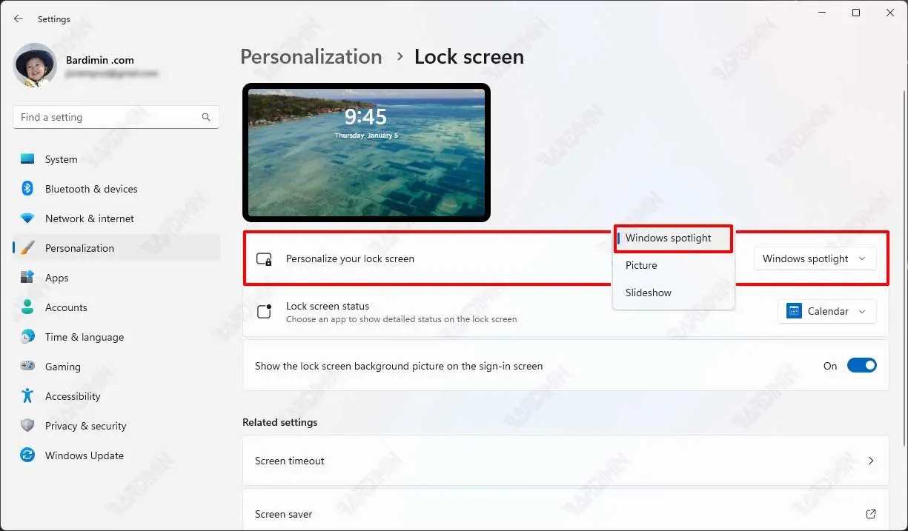Open Screen timeout settings chevron
908x531 pixels.
point(871,461)
